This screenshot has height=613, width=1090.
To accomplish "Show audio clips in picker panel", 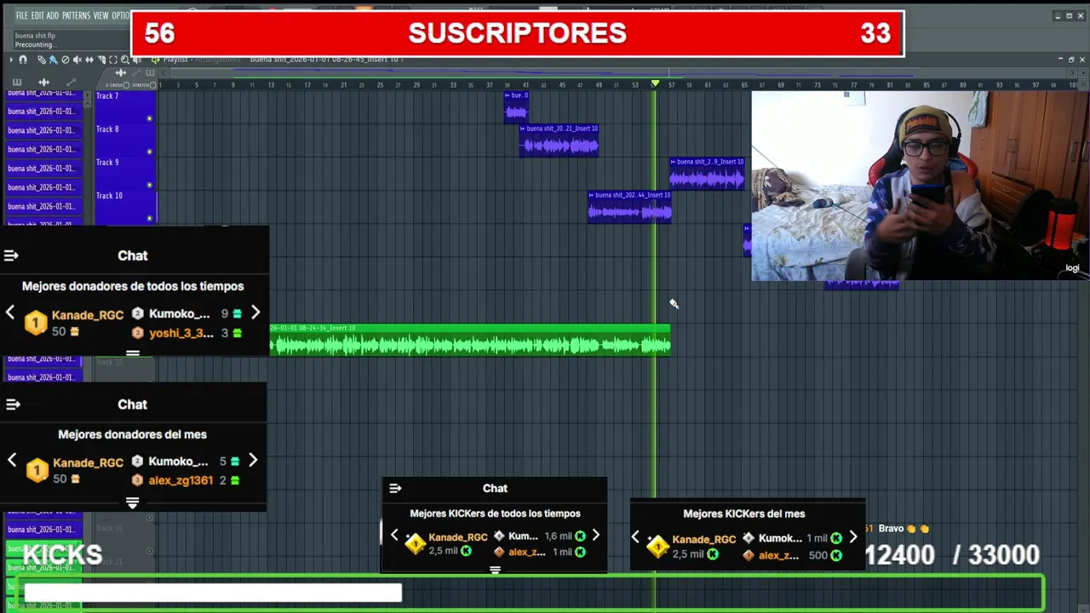I will [44, 83].
